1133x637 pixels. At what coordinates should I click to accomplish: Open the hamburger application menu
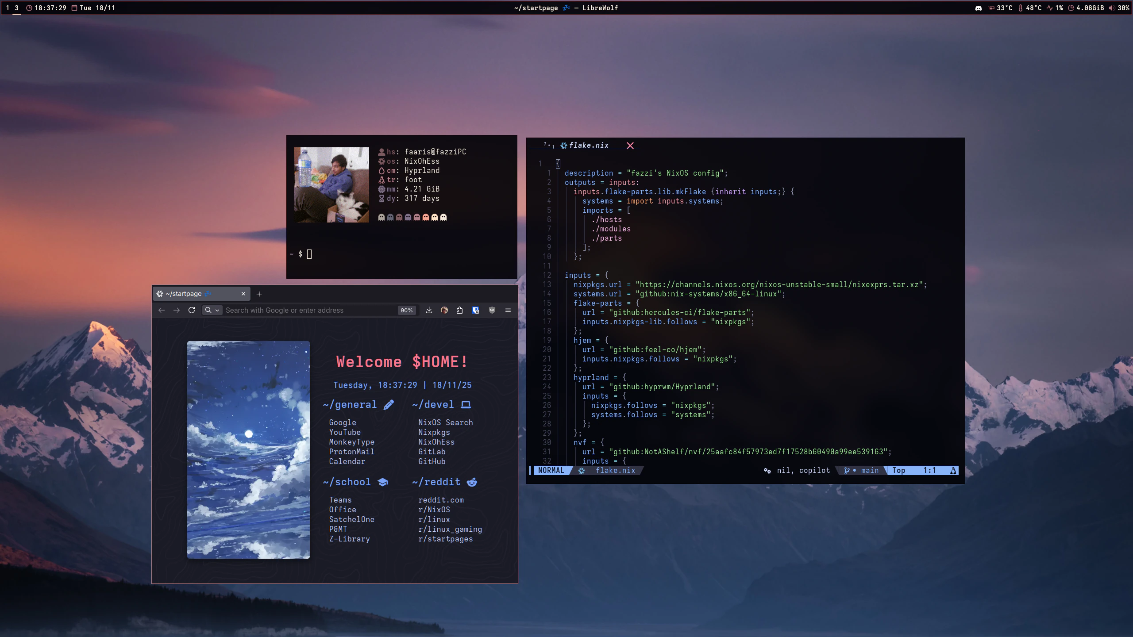[508, 310]
